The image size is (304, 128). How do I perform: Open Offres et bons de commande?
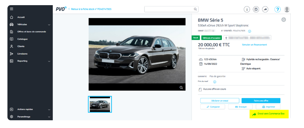coord(32,32)
